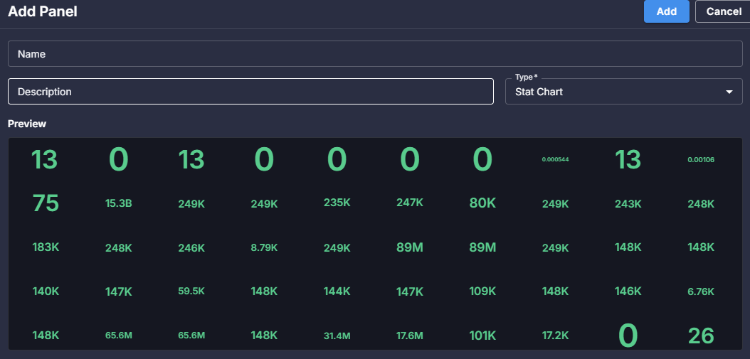Image resolution: width=750 pixels, height=359 pixels.
Task: Click the stat value 101K
Action: tap(482, 335)
